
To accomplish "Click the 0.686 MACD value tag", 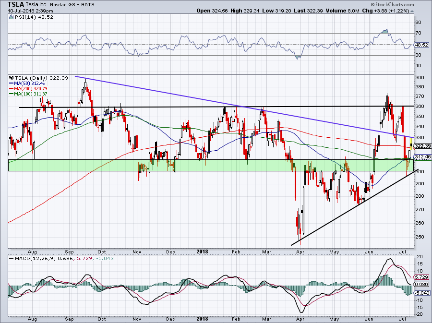I will 421,284.
